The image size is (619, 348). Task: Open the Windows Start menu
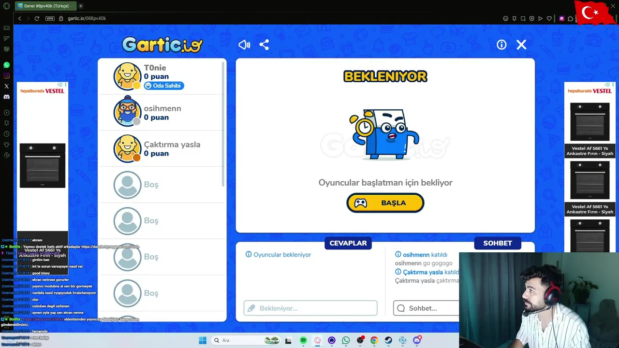[x=203, y=340]
